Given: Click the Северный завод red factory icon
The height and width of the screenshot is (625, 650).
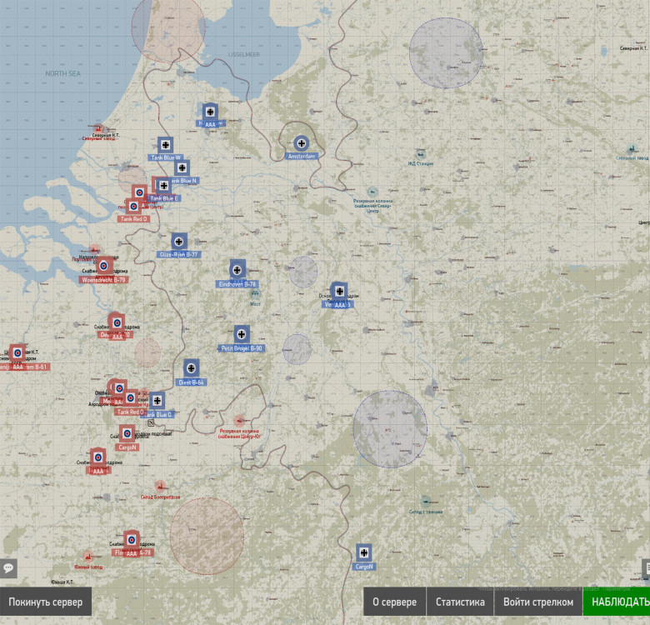Looking at the screenshot, I should (x=98, y=129).
